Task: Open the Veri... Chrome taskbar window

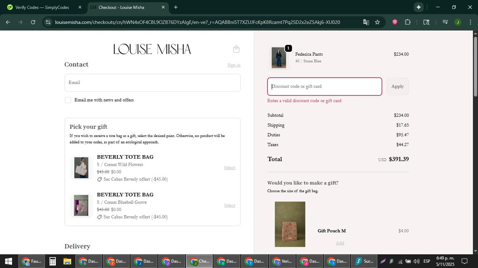Action: click(x=282, y=261)
